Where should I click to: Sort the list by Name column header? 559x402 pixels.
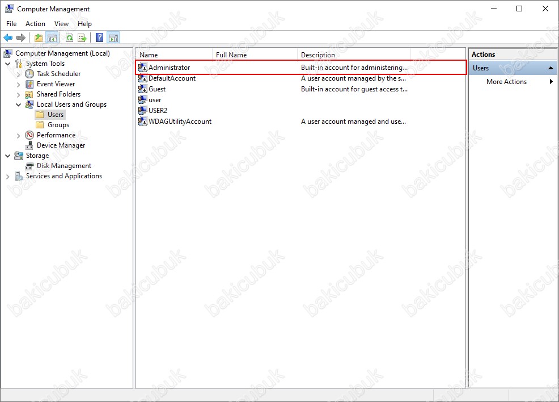[x=173, y=55]
